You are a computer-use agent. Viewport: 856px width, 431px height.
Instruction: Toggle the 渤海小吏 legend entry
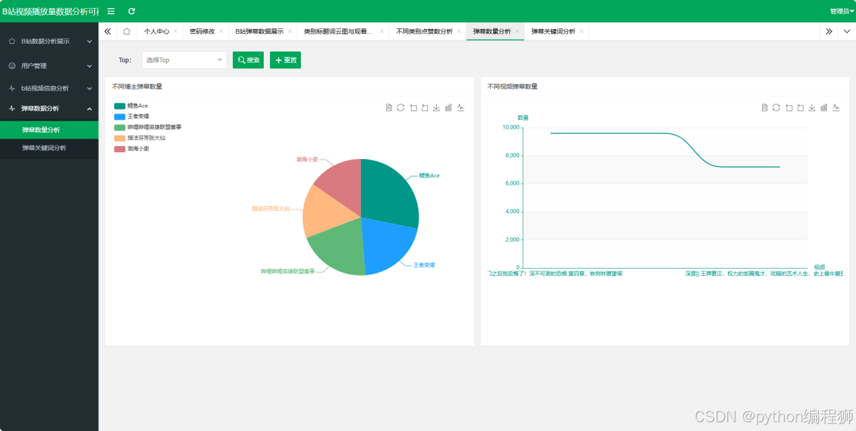click(132, 149)
